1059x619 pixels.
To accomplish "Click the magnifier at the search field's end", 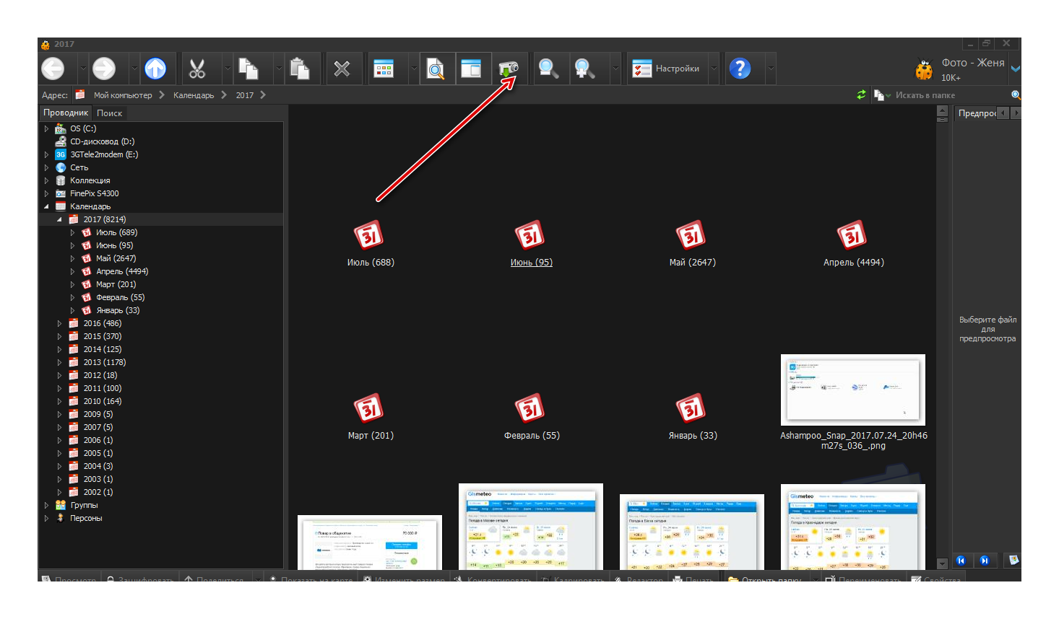I will (x=1016, y=95).
